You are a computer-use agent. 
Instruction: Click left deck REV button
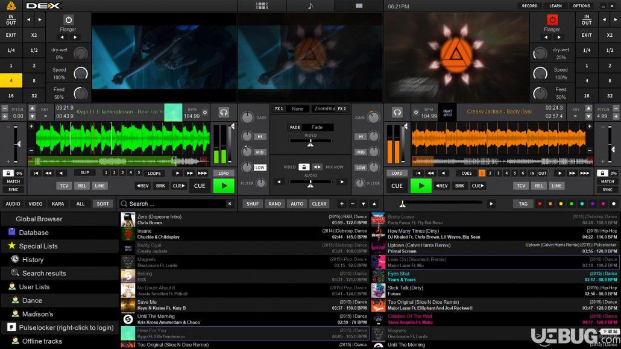pyautogui.click(x=142, y=186)
